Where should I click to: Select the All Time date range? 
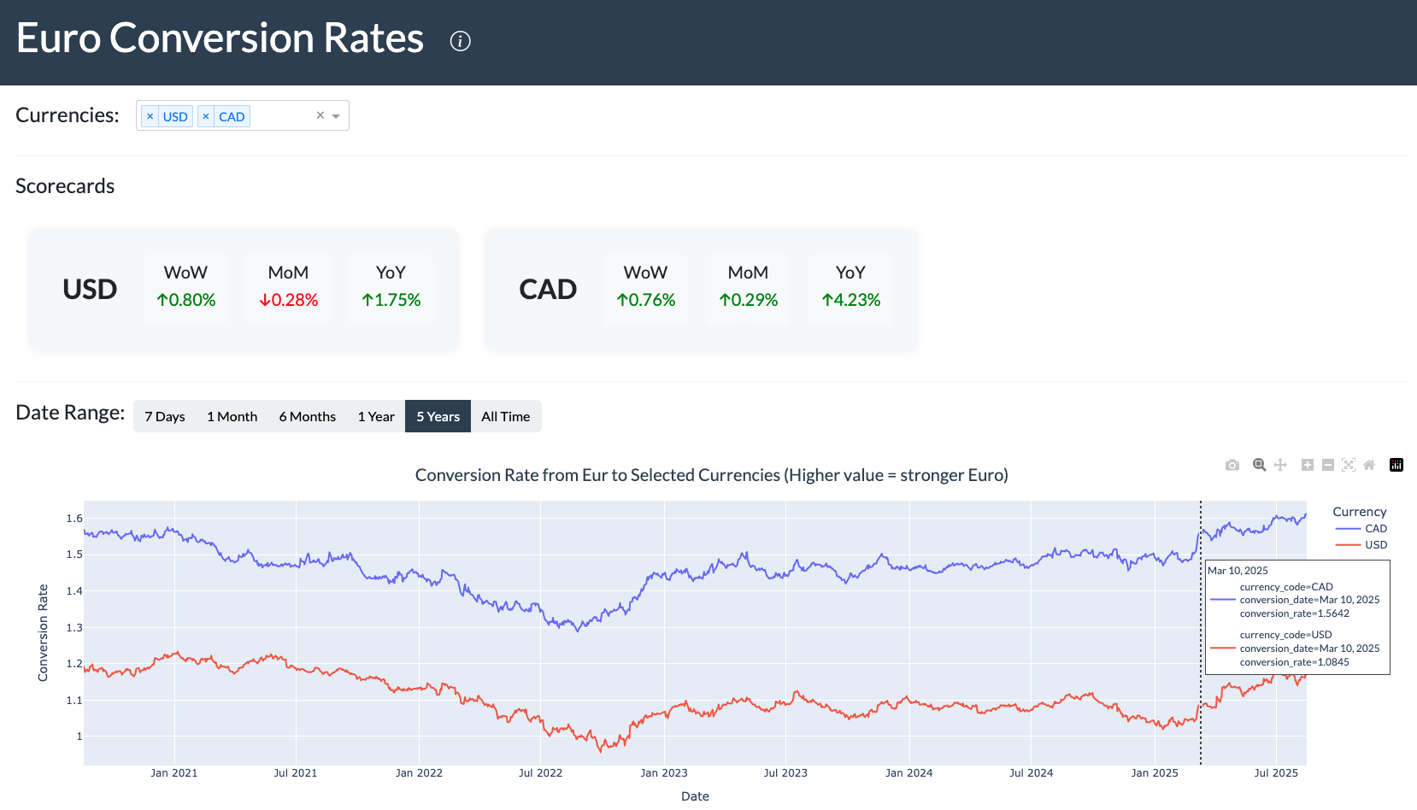pyautogui.click(x=506, y=416)
